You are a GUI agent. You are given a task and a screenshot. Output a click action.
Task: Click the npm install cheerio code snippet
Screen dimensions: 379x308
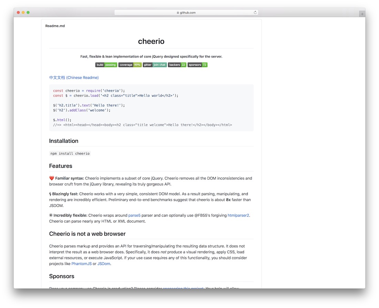point(70,154)
